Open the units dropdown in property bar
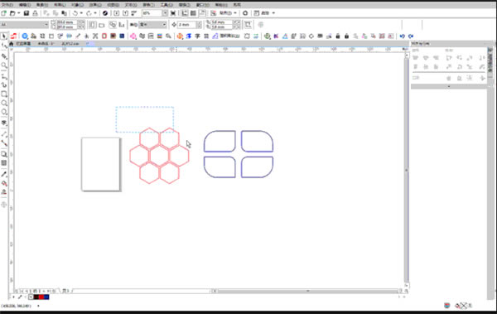Image resolution: width=497 pixels, height=314 pixels. click(x=164, y=24)
